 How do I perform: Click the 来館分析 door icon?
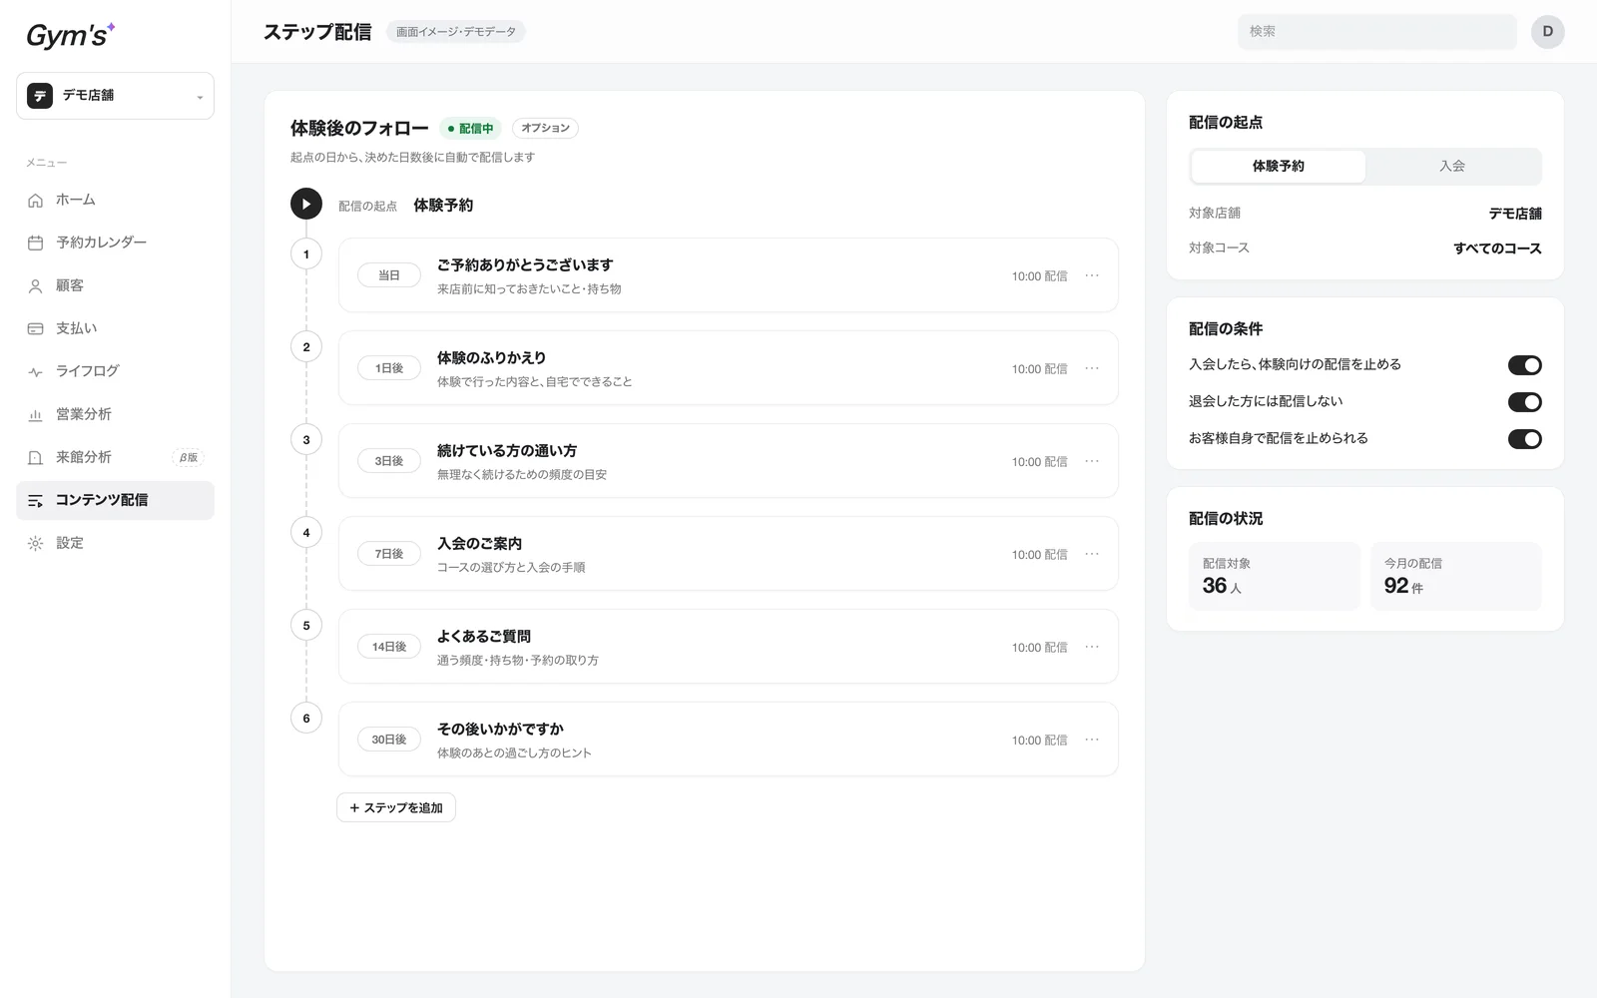coord(36,457)
